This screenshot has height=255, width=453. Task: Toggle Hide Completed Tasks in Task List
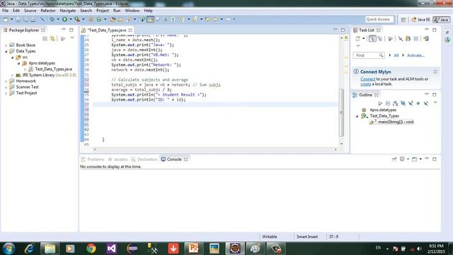pyautogui.click(x=401, y=38)
